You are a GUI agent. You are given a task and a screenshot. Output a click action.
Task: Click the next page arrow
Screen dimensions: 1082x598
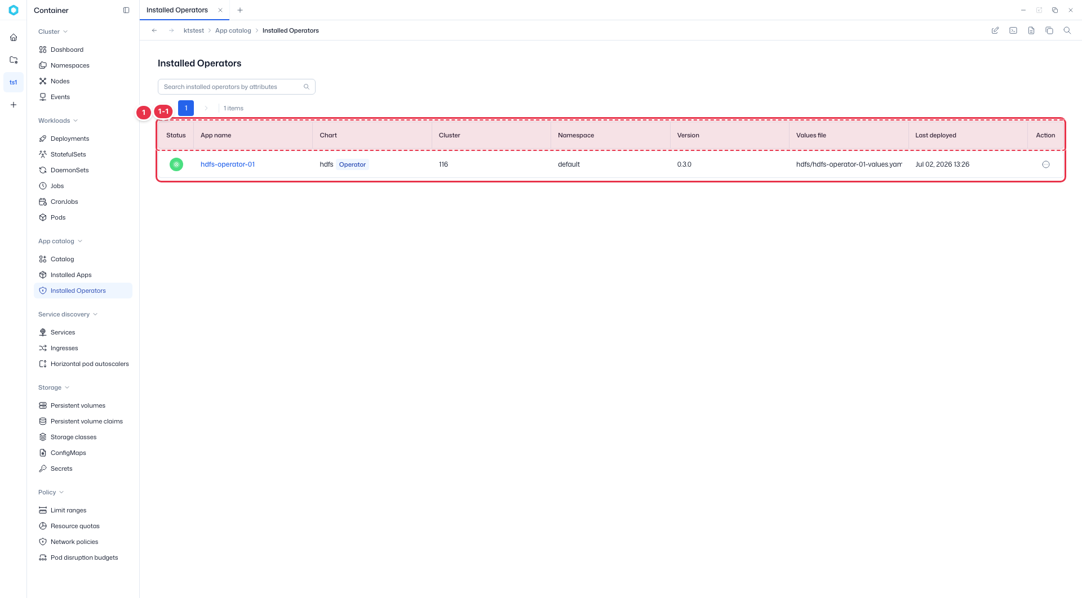[x=206, y=108]
